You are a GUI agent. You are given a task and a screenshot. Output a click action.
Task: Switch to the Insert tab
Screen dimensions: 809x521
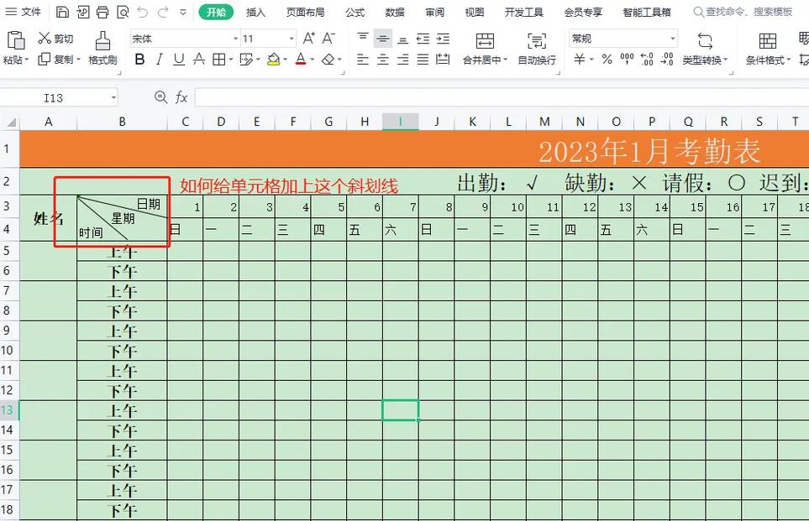(x=255, y=13)
